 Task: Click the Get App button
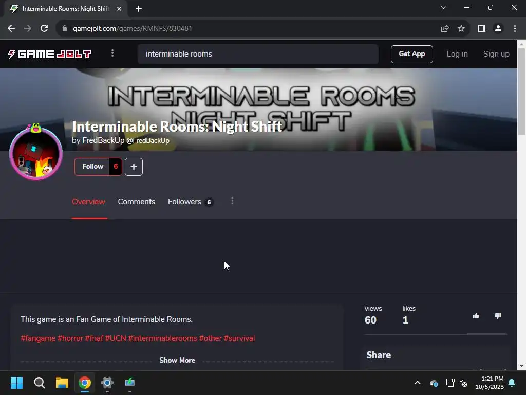pyautogui.click(x=411, y=54)
